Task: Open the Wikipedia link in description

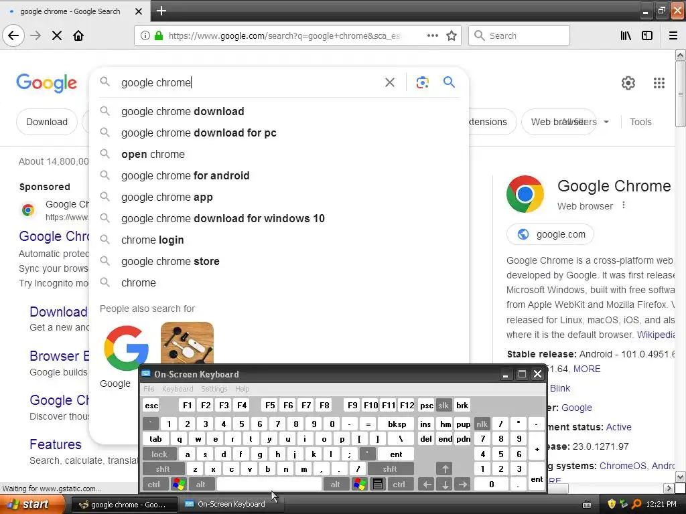Action: point(656,335)
